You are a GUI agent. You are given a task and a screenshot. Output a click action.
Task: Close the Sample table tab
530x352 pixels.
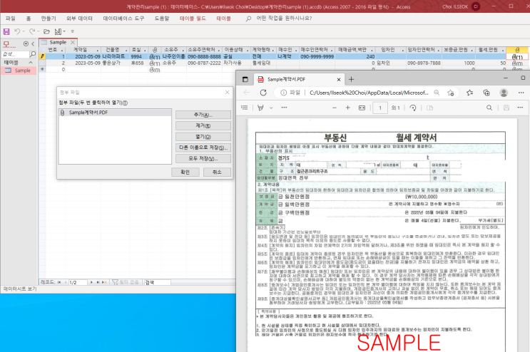[73, 42]
